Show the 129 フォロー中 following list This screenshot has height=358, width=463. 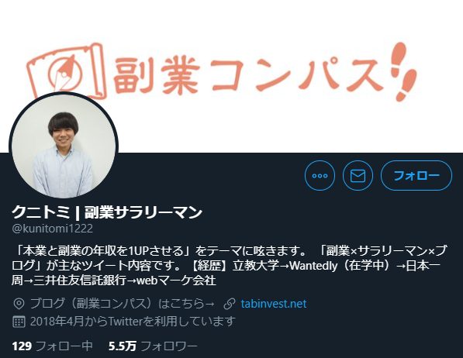click(x=52, y=346)
